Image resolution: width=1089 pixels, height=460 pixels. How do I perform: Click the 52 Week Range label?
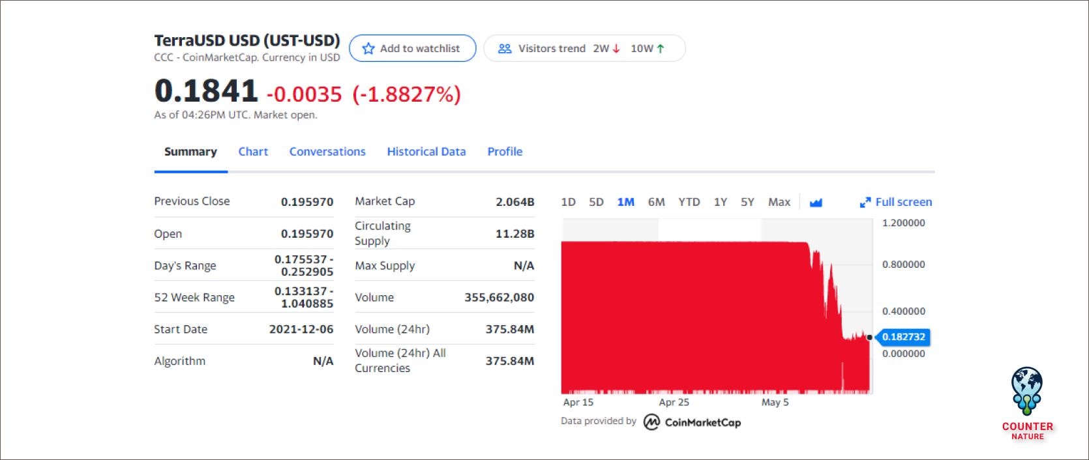click(194, 298)
